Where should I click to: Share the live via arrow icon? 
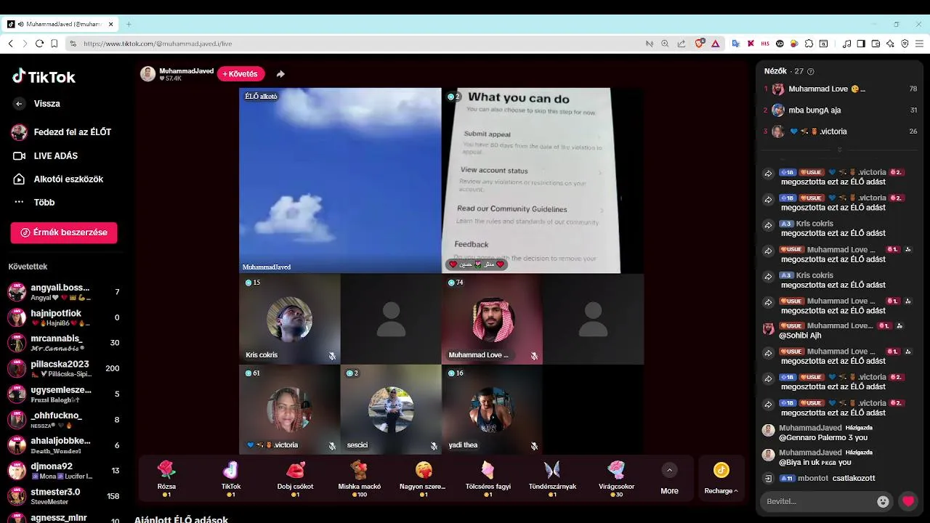click(280, 74)
